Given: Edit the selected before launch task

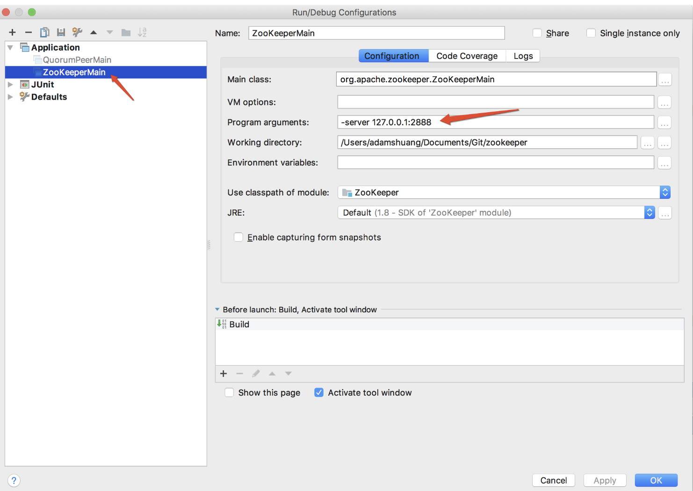Looking at the screenshot, I should pos(256,374).
